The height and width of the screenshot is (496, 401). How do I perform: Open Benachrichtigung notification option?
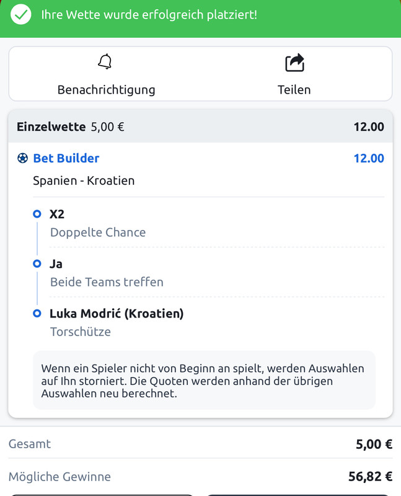coord(106,89)
